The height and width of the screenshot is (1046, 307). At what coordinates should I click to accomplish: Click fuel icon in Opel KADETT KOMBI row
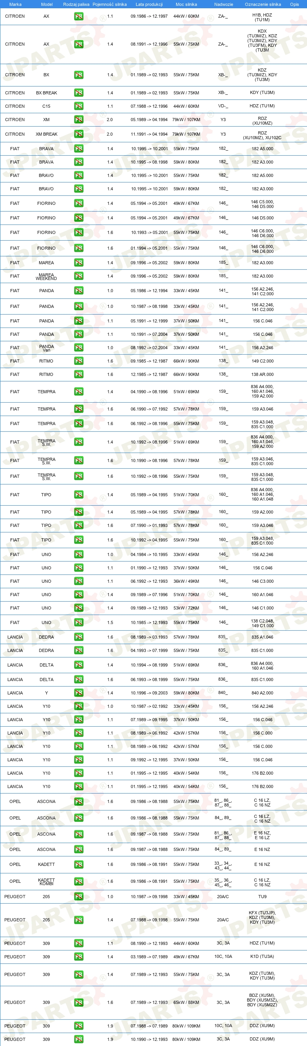tap(79, 882)
